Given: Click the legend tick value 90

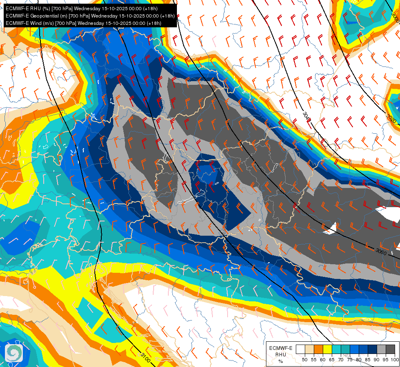Looking at the screenshot, I should point(377,360).
